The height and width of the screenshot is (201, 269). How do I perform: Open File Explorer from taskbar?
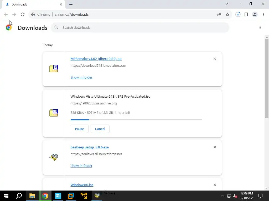(32, 196)
